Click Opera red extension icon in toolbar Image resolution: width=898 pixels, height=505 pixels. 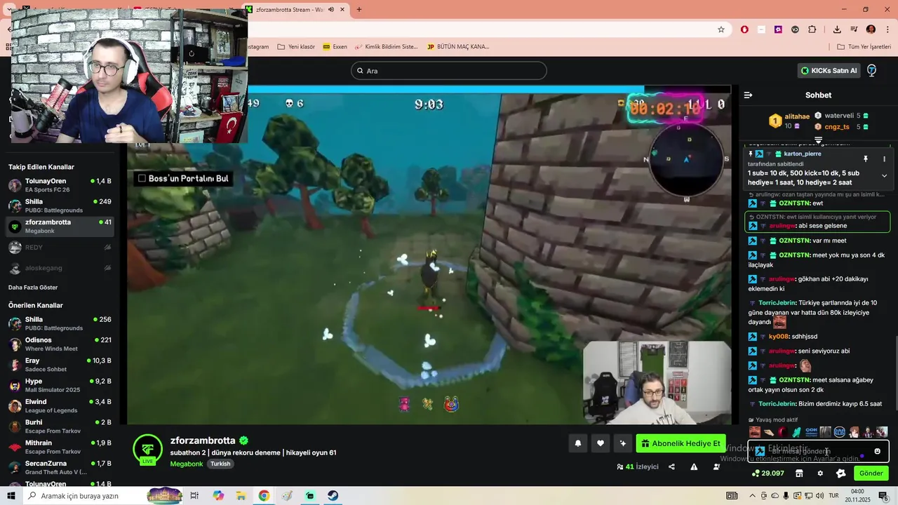[744, 29]
